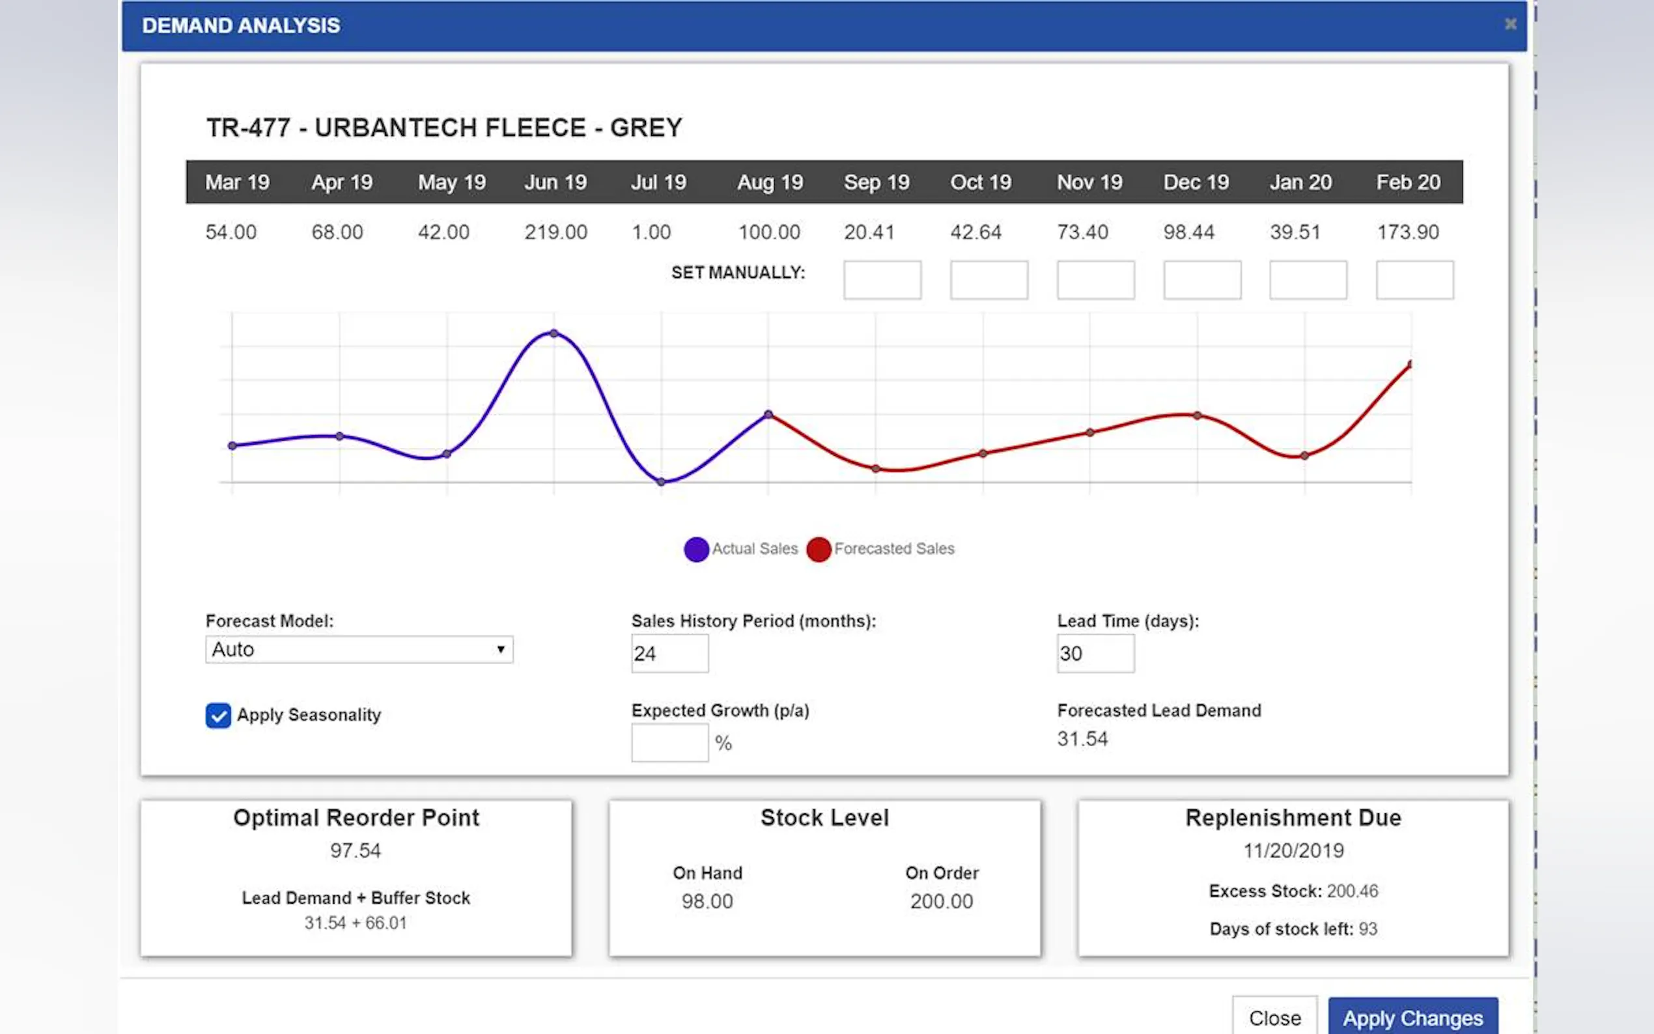Viewport: 1654px width, 1034px height.
Task: Click the Dec 19 forecast data point
Action: tap(1198, 415)
